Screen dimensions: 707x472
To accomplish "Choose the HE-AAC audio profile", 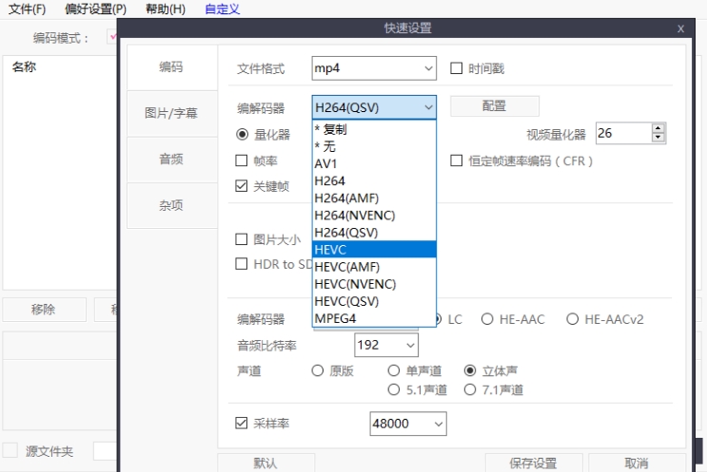I will (x=488, y=319).
